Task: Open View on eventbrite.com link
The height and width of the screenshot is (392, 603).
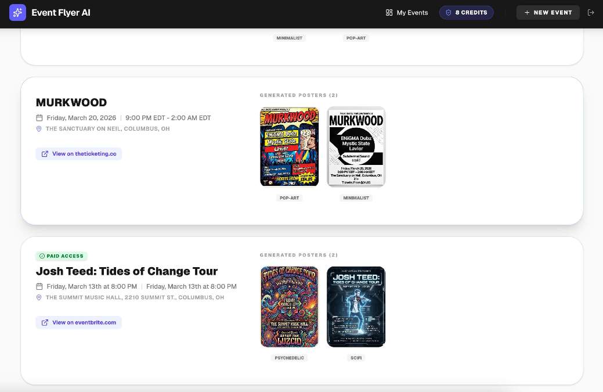Action: pyautogui.click(x=78, y=322)
